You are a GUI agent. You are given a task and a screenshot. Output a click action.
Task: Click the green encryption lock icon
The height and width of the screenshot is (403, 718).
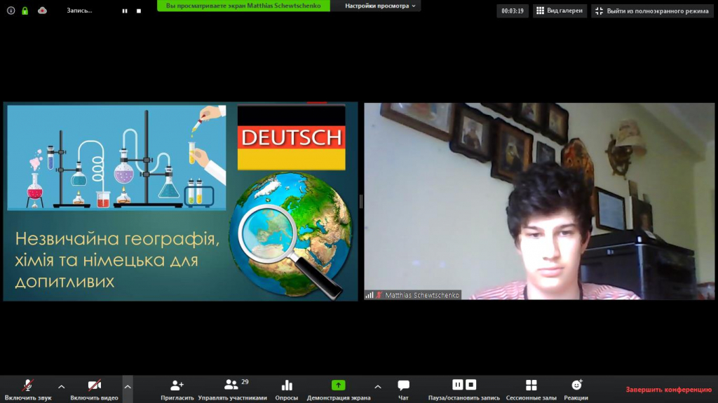click(25, 11)
